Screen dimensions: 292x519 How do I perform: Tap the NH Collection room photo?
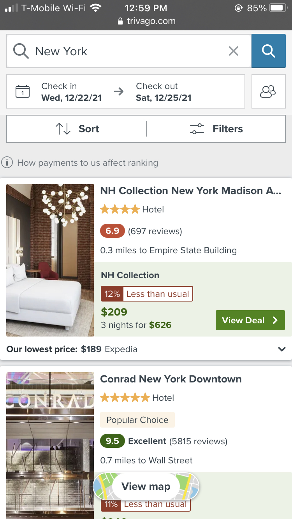[x=50, y=260]
